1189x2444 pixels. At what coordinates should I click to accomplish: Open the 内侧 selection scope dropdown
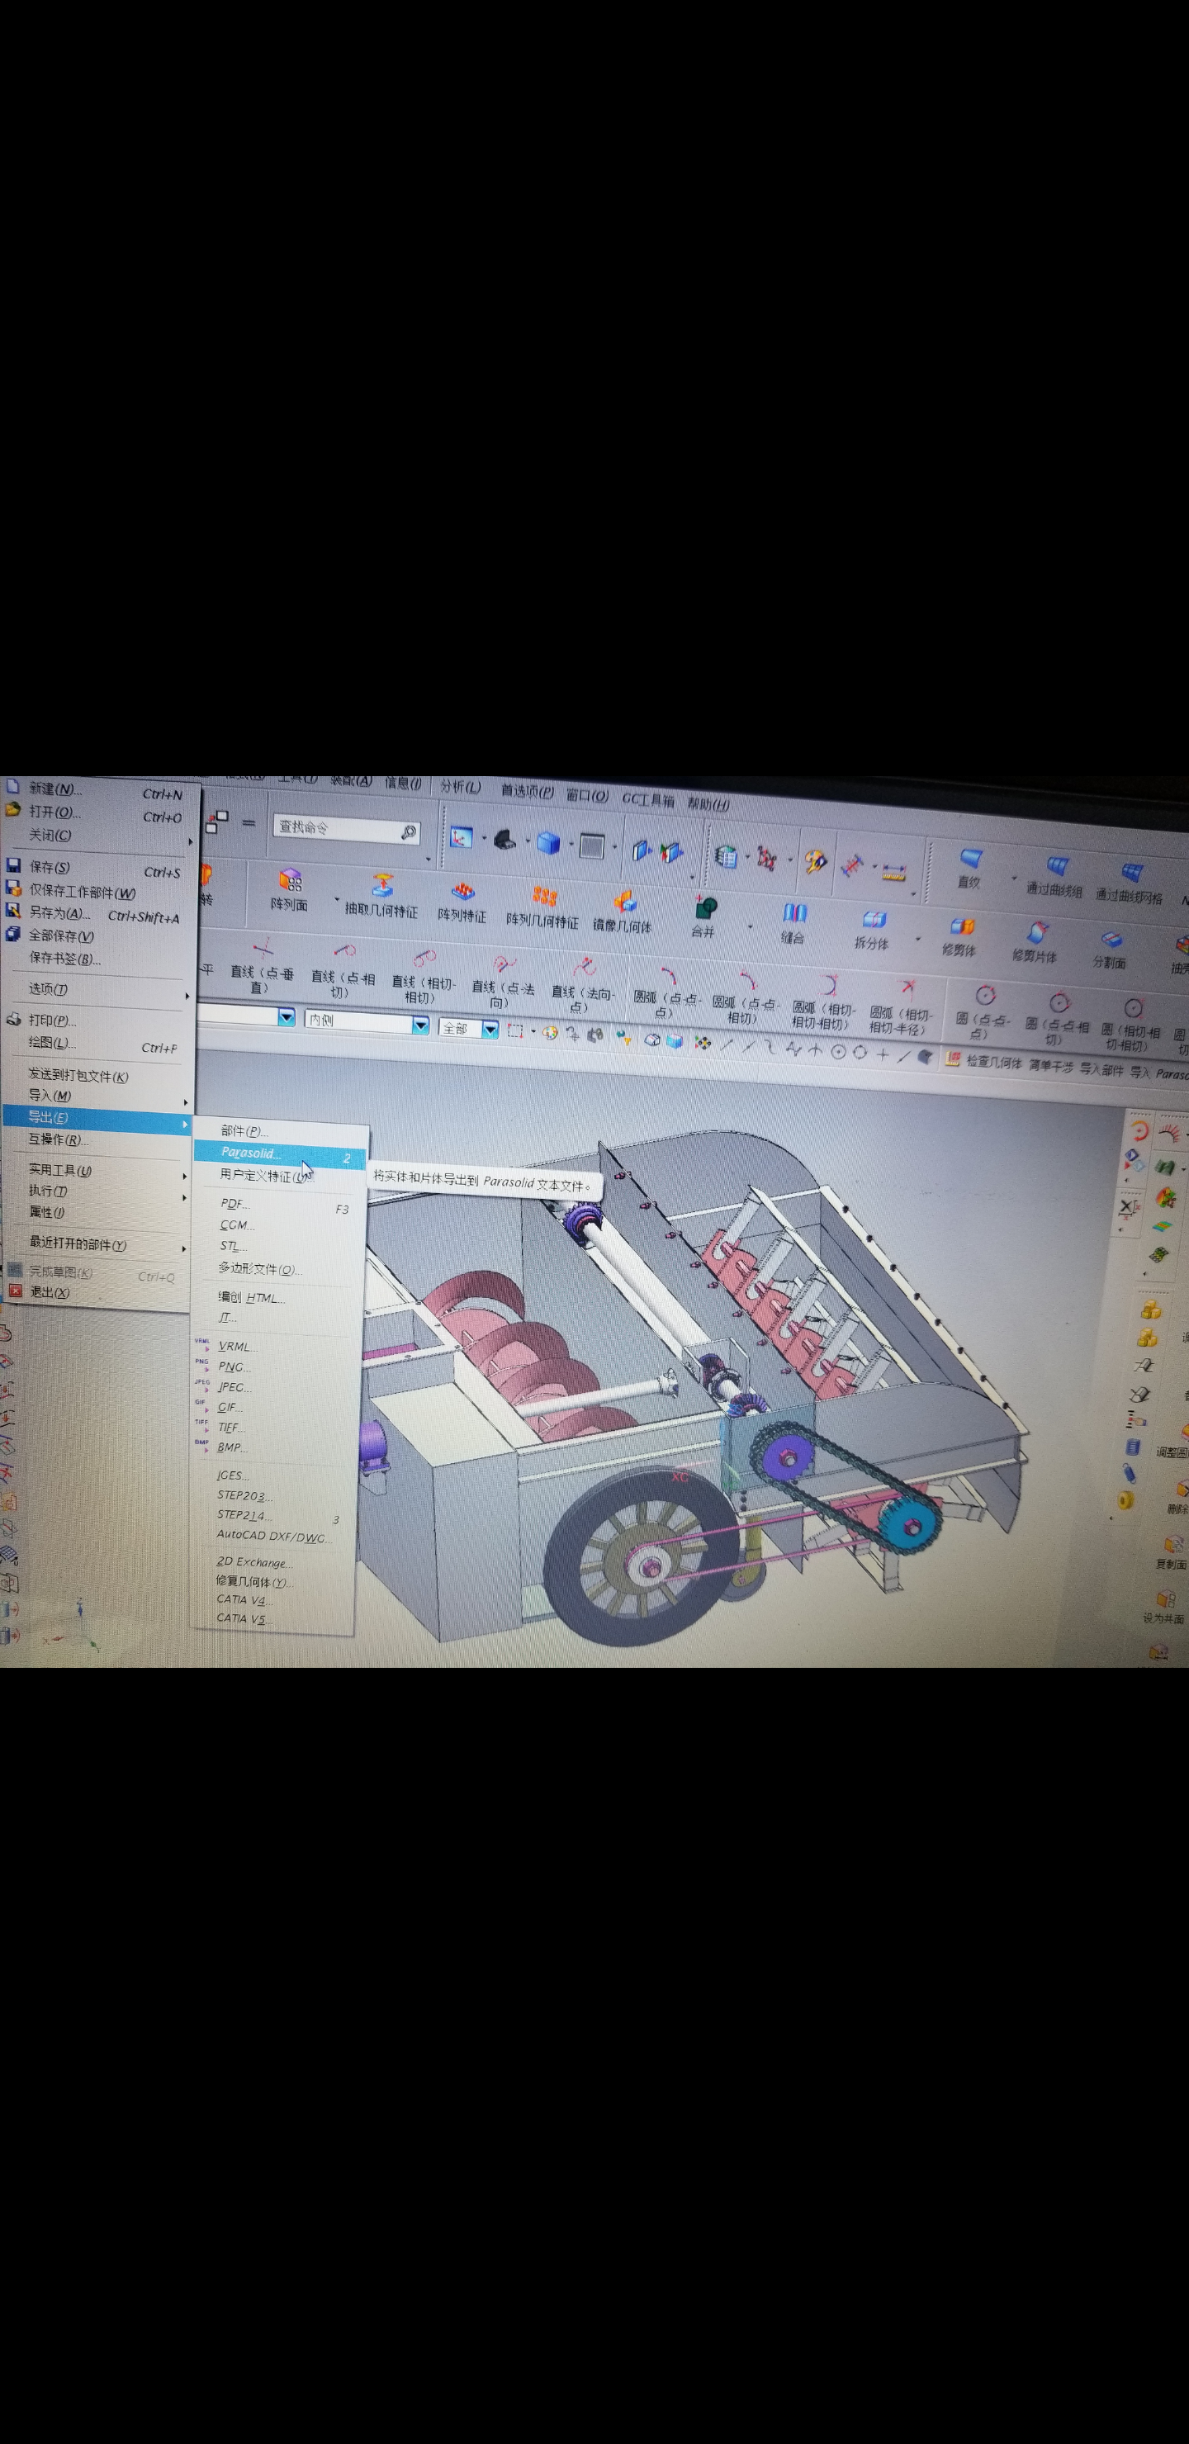(x=367, y=1022)
